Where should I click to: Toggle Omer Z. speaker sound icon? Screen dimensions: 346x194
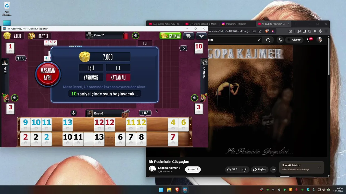[x=135, y=36]
